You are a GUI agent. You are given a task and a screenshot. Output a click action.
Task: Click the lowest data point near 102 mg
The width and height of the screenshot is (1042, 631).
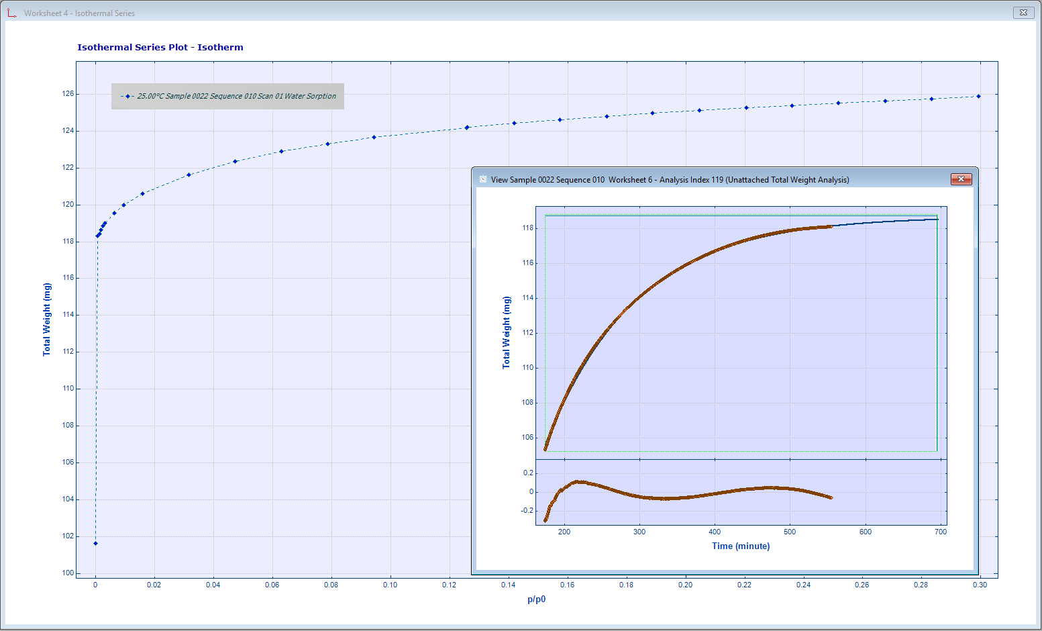coord(95,543)
